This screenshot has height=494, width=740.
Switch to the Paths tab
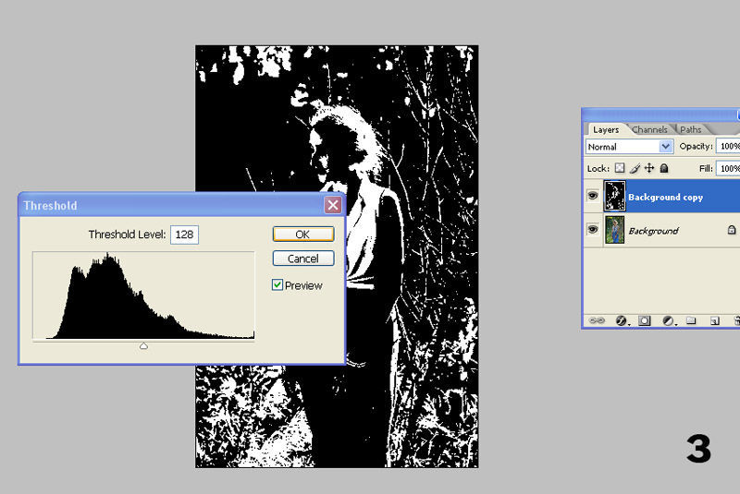pos(691,130)
